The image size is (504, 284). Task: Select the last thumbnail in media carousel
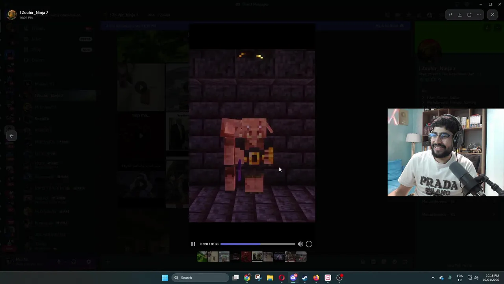tap(301, 257)
